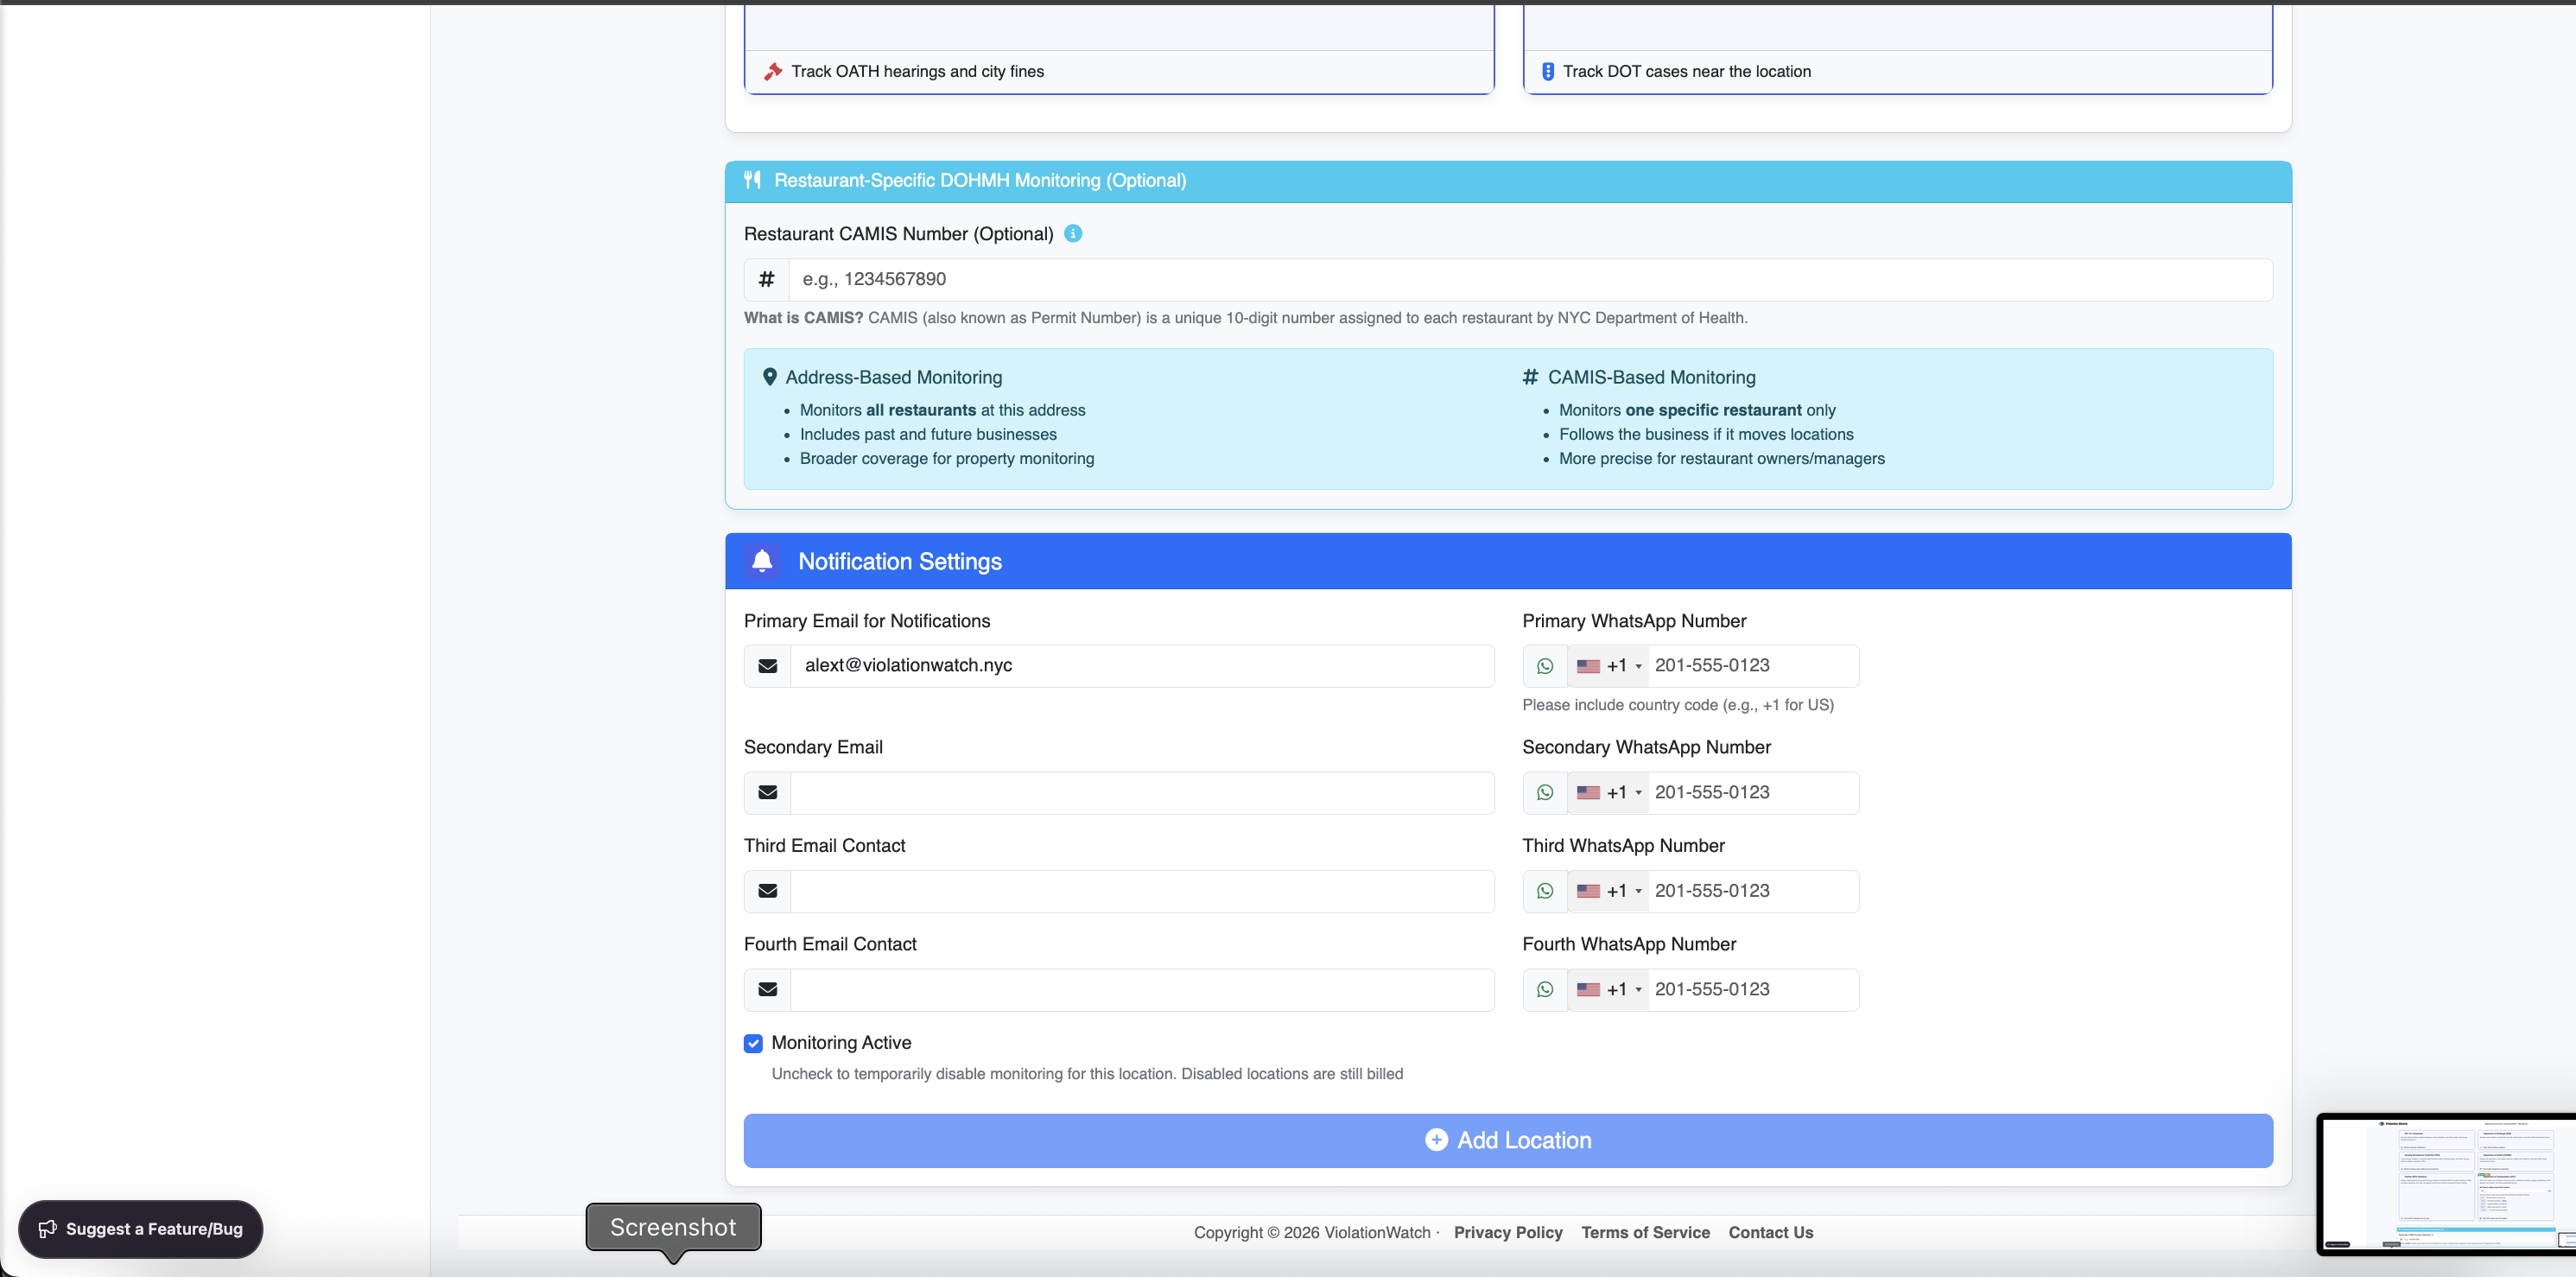This screenshot has width=2576, height=1277.
Task: Click the CAMIS-Based Monitoring hash icon
Action: pyautogui.click(x=1530, y=377)
